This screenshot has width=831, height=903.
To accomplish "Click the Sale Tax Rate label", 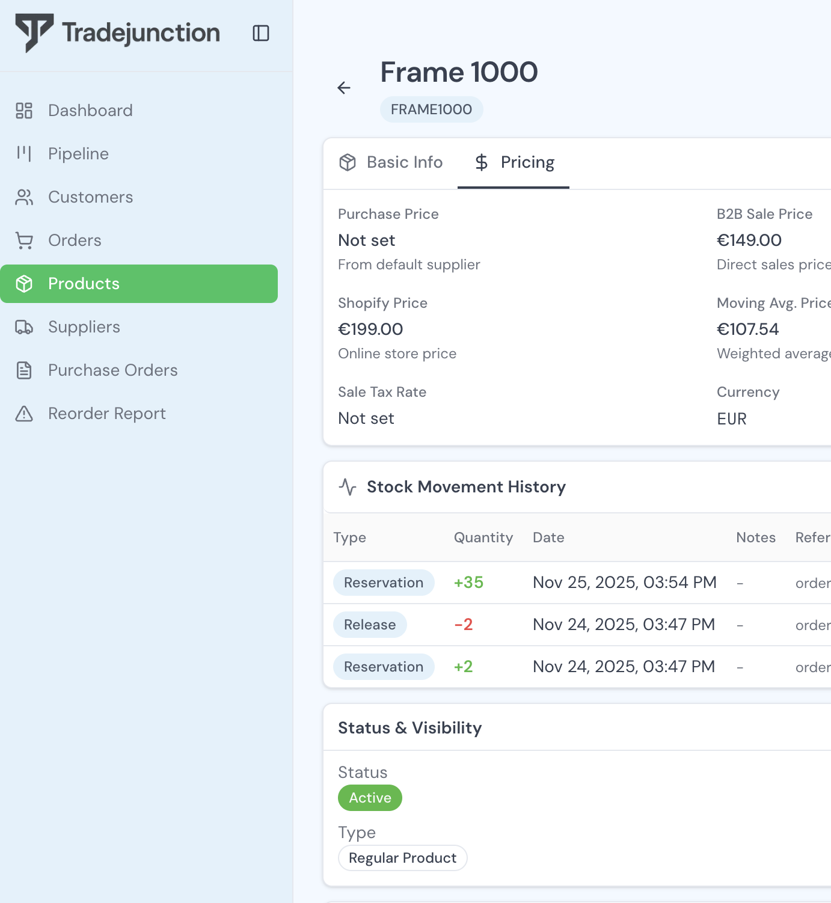I will point(382,392).
